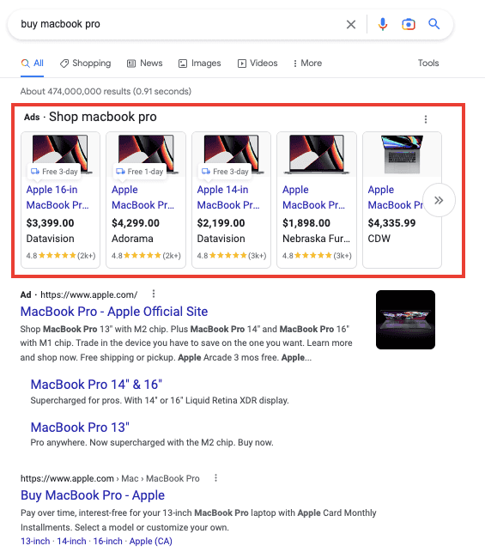Screen dimensions: 485x558
Task: Click the Free 1-day shipping badge
Action: pos(139,172)
